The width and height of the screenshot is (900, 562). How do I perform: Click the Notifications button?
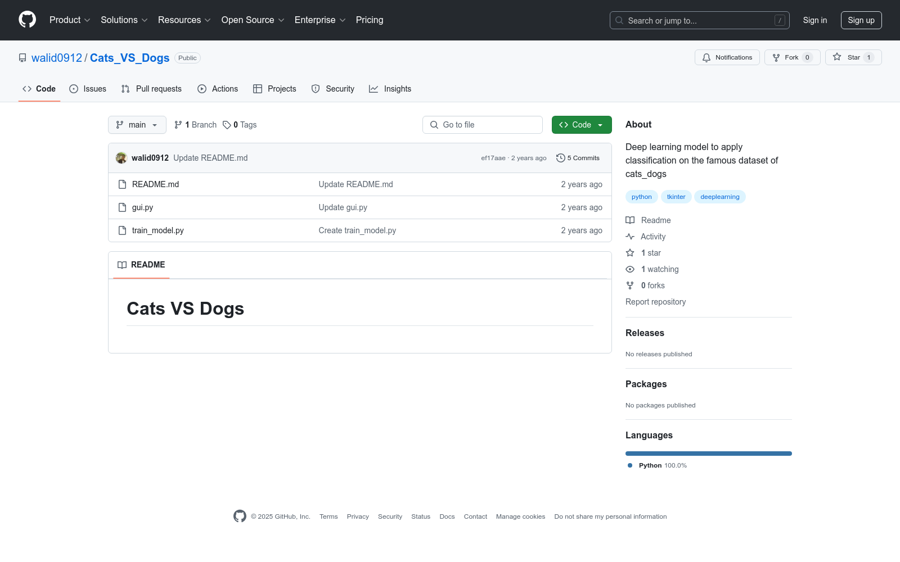[x=727, y=57]
